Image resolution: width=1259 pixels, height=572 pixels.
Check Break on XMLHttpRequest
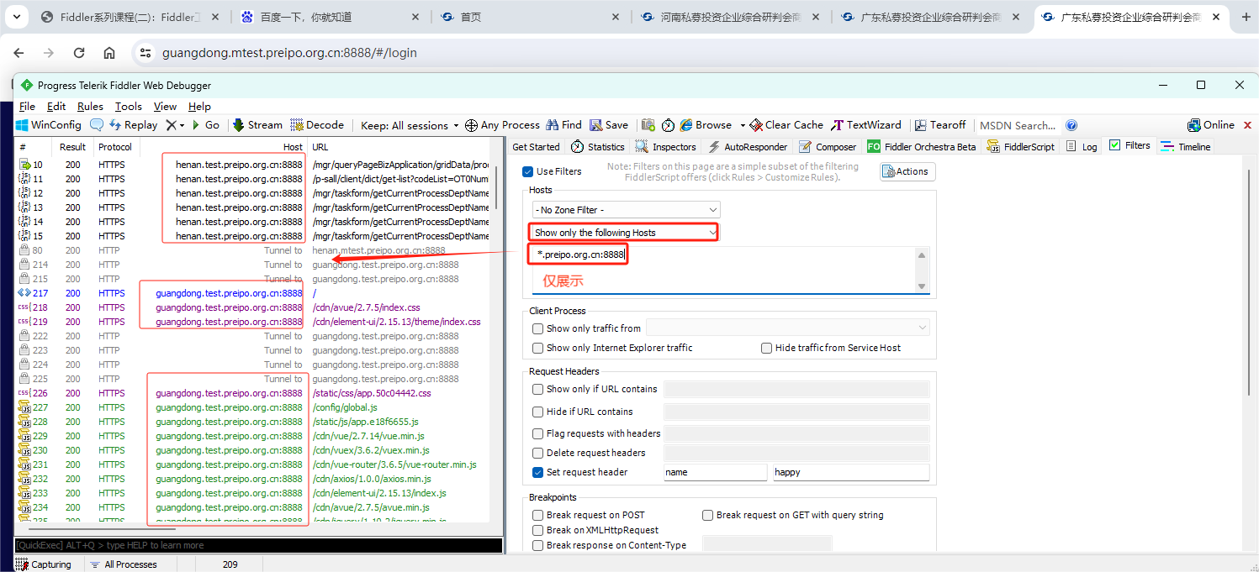pos(538,530)
